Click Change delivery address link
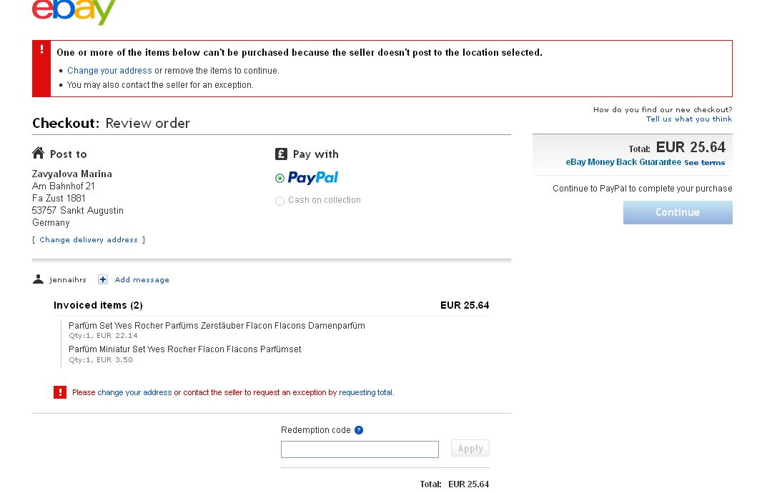This screenshot has height=493, width=772. [89, 240]
